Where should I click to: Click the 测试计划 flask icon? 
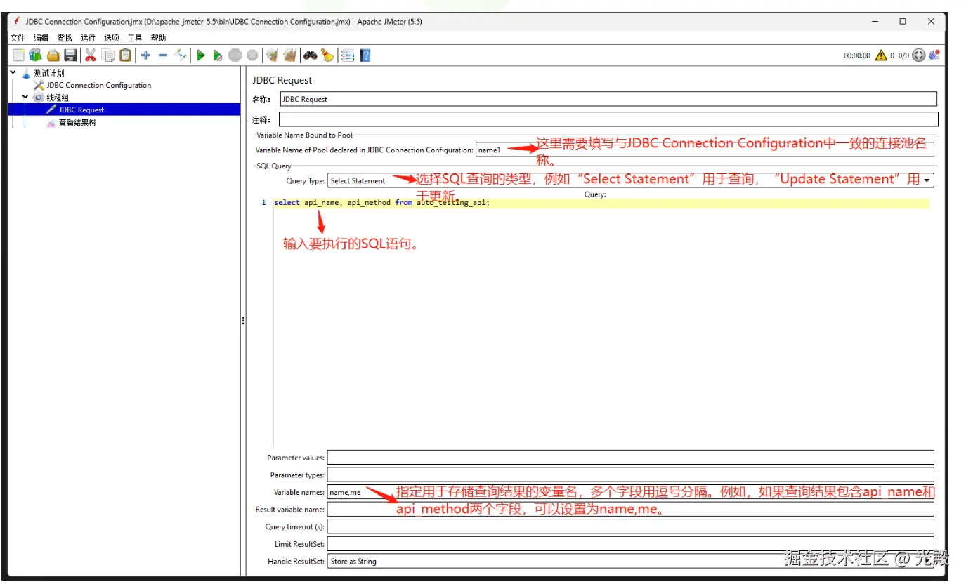(x=26, y=73)
